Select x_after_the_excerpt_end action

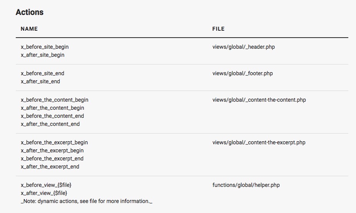click(x=50, y=167)
